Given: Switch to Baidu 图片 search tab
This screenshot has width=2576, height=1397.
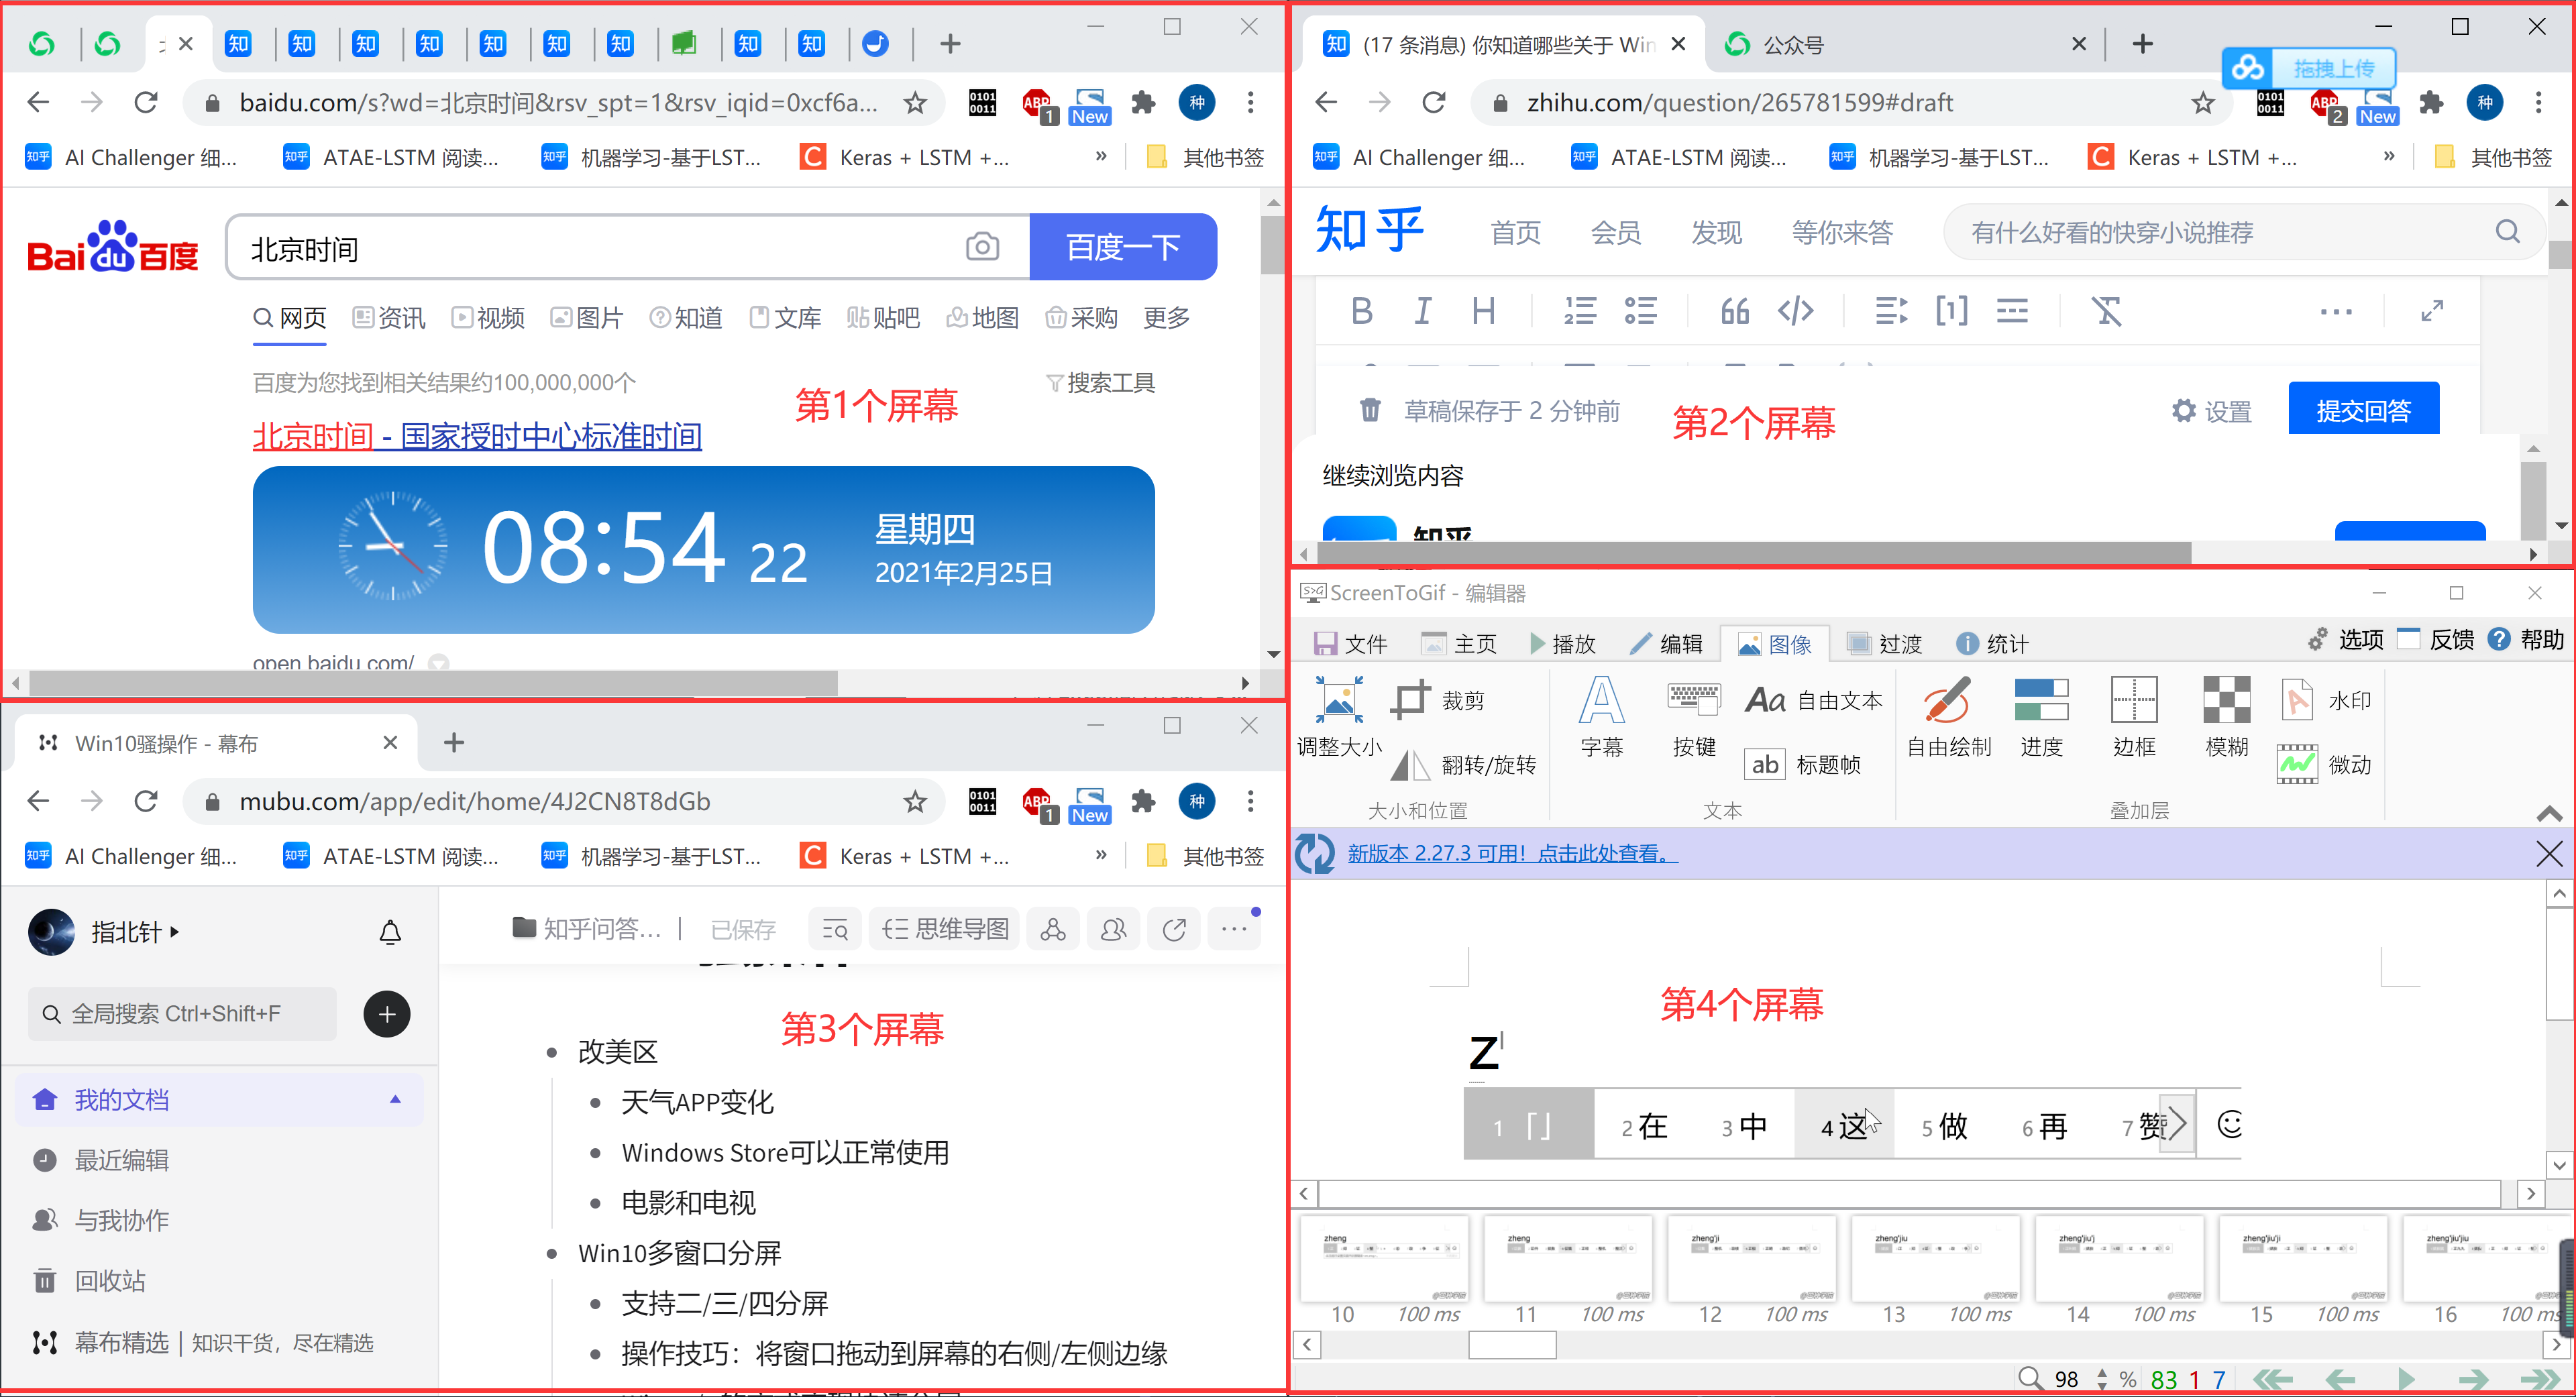Looking at the screenshot, I should [588, 318].
